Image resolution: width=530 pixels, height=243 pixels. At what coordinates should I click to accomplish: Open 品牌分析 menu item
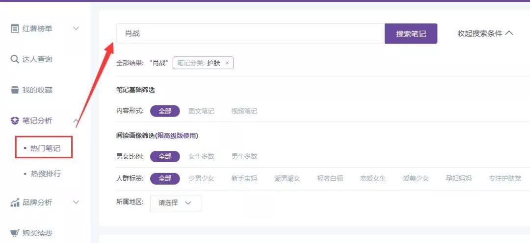37,202
